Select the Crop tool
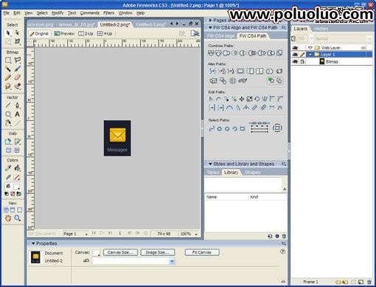The width and height of the screenshot is (376, 287). tap(17, 41)
